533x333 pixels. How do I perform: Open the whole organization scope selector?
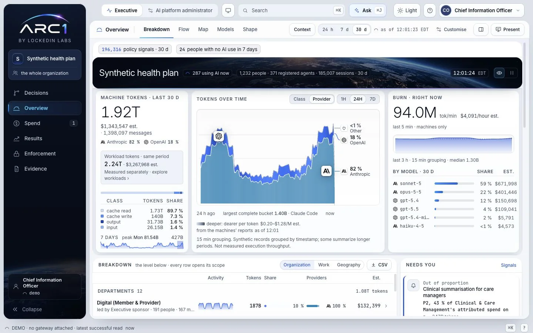click(45, 73)
